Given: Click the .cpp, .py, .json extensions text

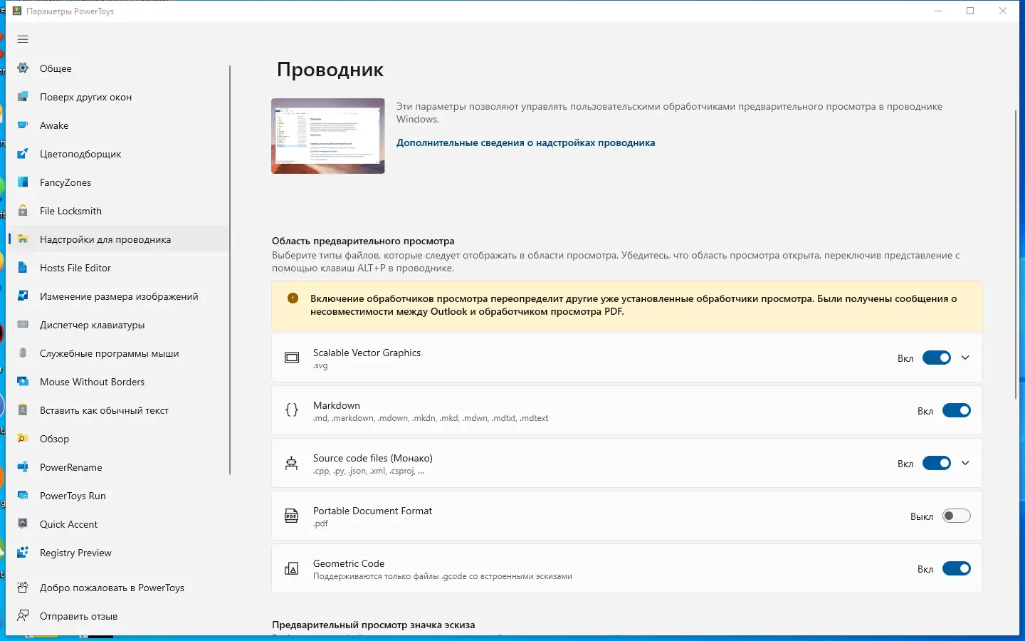Looking at the screenshot, I should click(369, 471).
